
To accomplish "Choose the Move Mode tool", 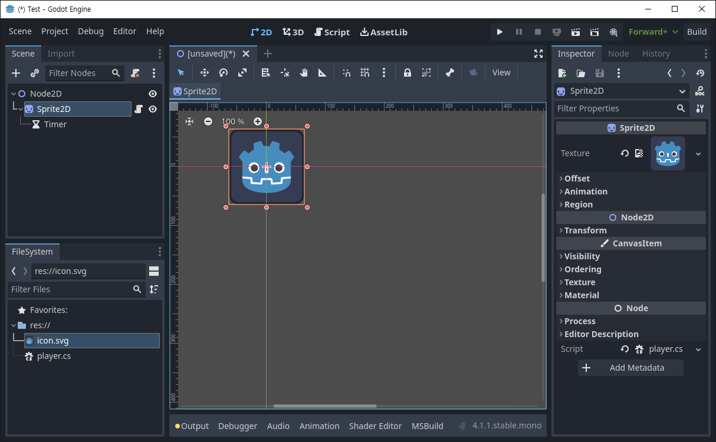I will coord(205,72).
